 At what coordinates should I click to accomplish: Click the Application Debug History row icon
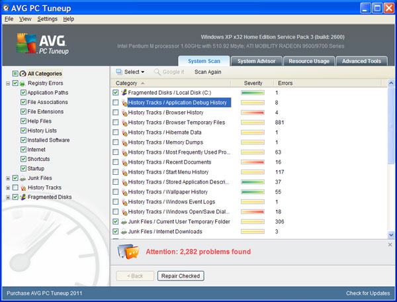coord(124,103)
